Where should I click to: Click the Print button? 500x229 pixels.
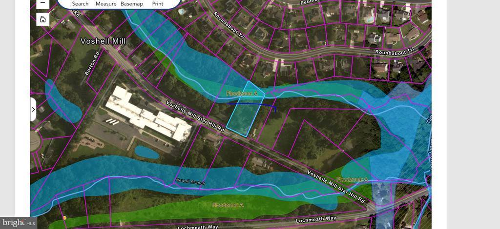click(x=157, y=4)
